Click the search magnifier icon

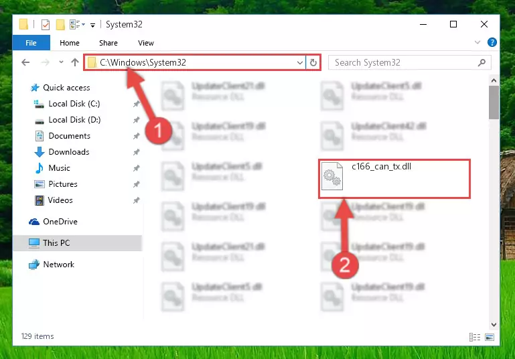[x=482, y=62]
